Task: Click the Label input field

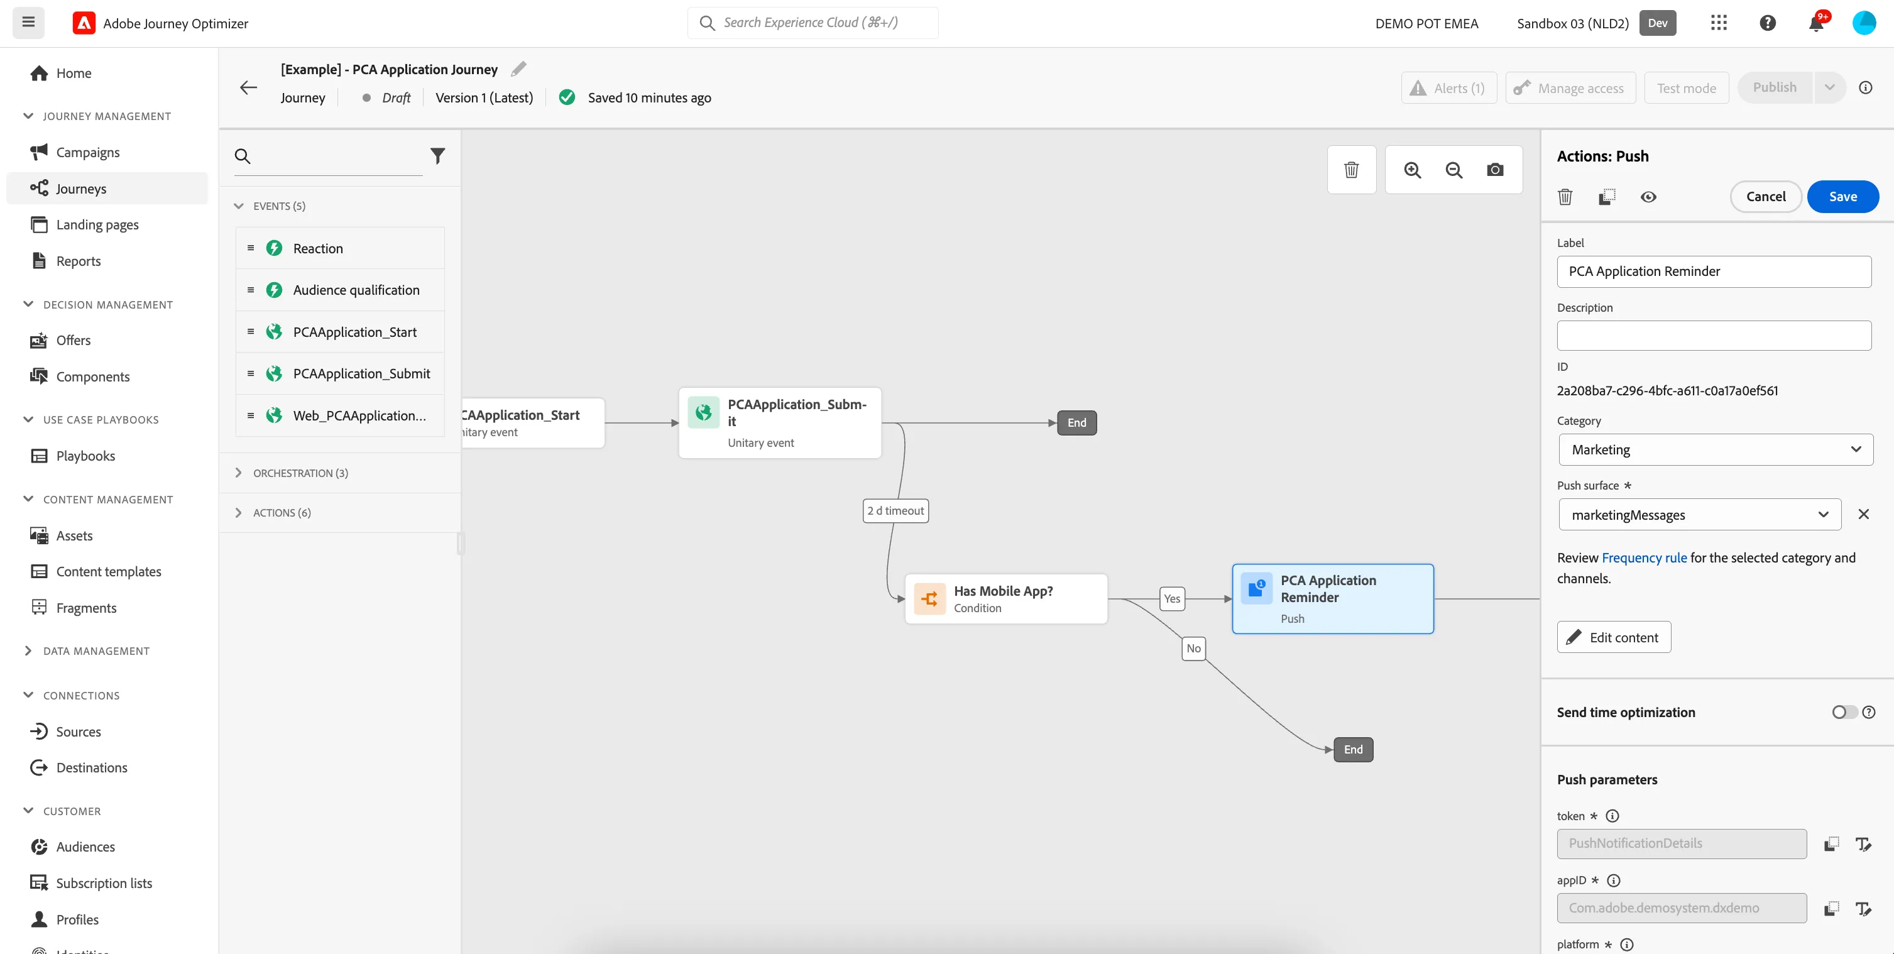Action: pos(1714,271)
